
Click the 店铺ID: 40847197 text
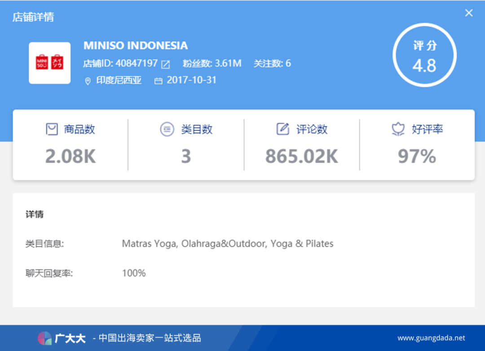[x=120, y=63]
